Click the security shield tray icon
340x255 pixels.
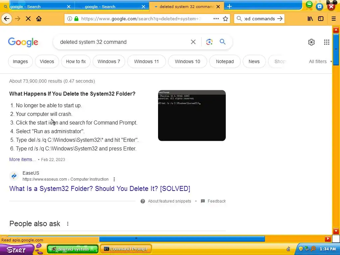(x=301, y=249)
